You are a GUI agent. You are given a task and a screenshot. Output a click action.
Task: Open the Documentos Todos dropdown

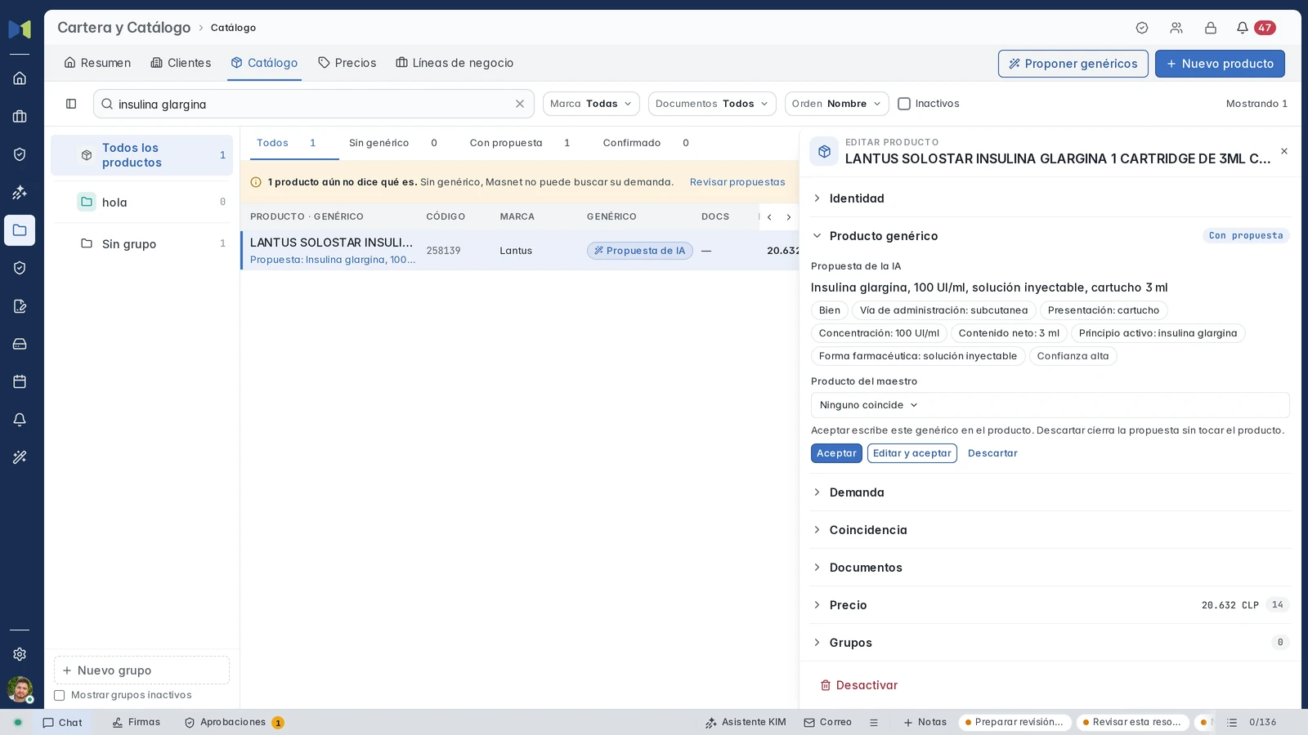tap(712, 104)
